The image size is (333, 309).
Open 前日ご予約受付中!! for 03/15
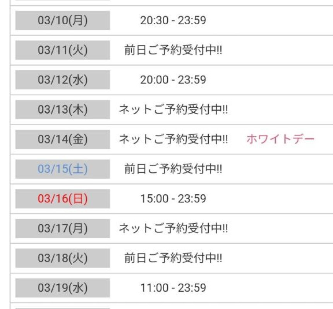tap(173, 169)
